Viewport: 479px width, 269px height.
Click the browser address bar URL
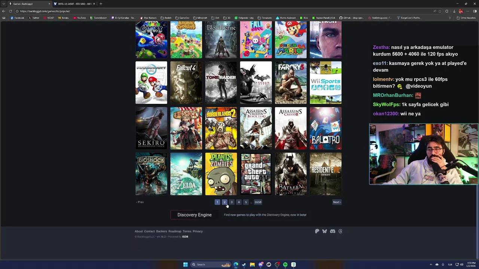(45, 11)
